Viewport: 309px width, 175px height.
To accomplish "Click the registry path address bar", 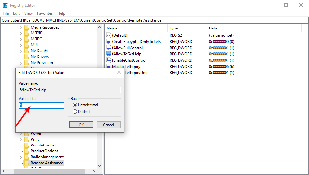I will 154,20.
